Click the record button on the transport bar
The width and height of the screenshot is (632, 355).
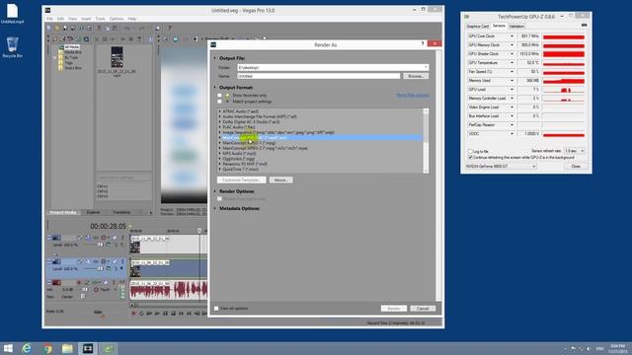pyautogui.click(x=133, y=314)
